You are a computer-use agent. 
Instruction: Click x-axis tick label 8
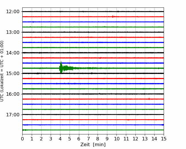(98, 139)
